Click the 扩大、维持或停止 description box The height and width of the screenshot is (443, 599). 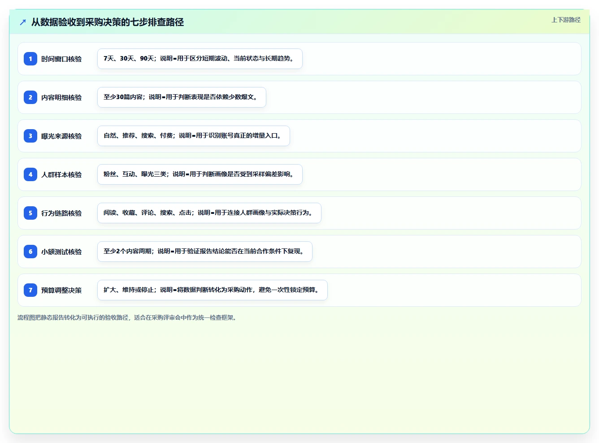pyautogui.click(x=213, y=290)
